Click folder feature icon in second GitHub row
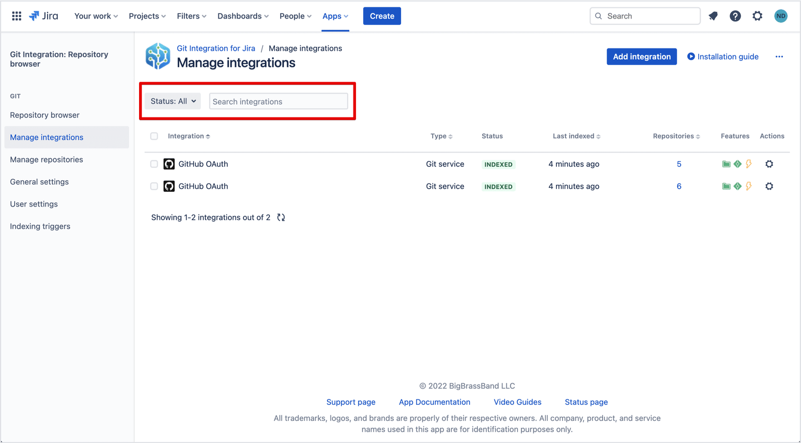Screen dimensions: 801x443 coord(726,186)
